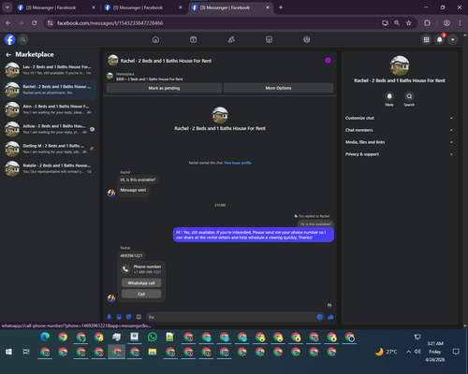Click the WhatsApp call button
Image resolution: width=468 pixels, height=374 pixels.
(x=141, y=283)
